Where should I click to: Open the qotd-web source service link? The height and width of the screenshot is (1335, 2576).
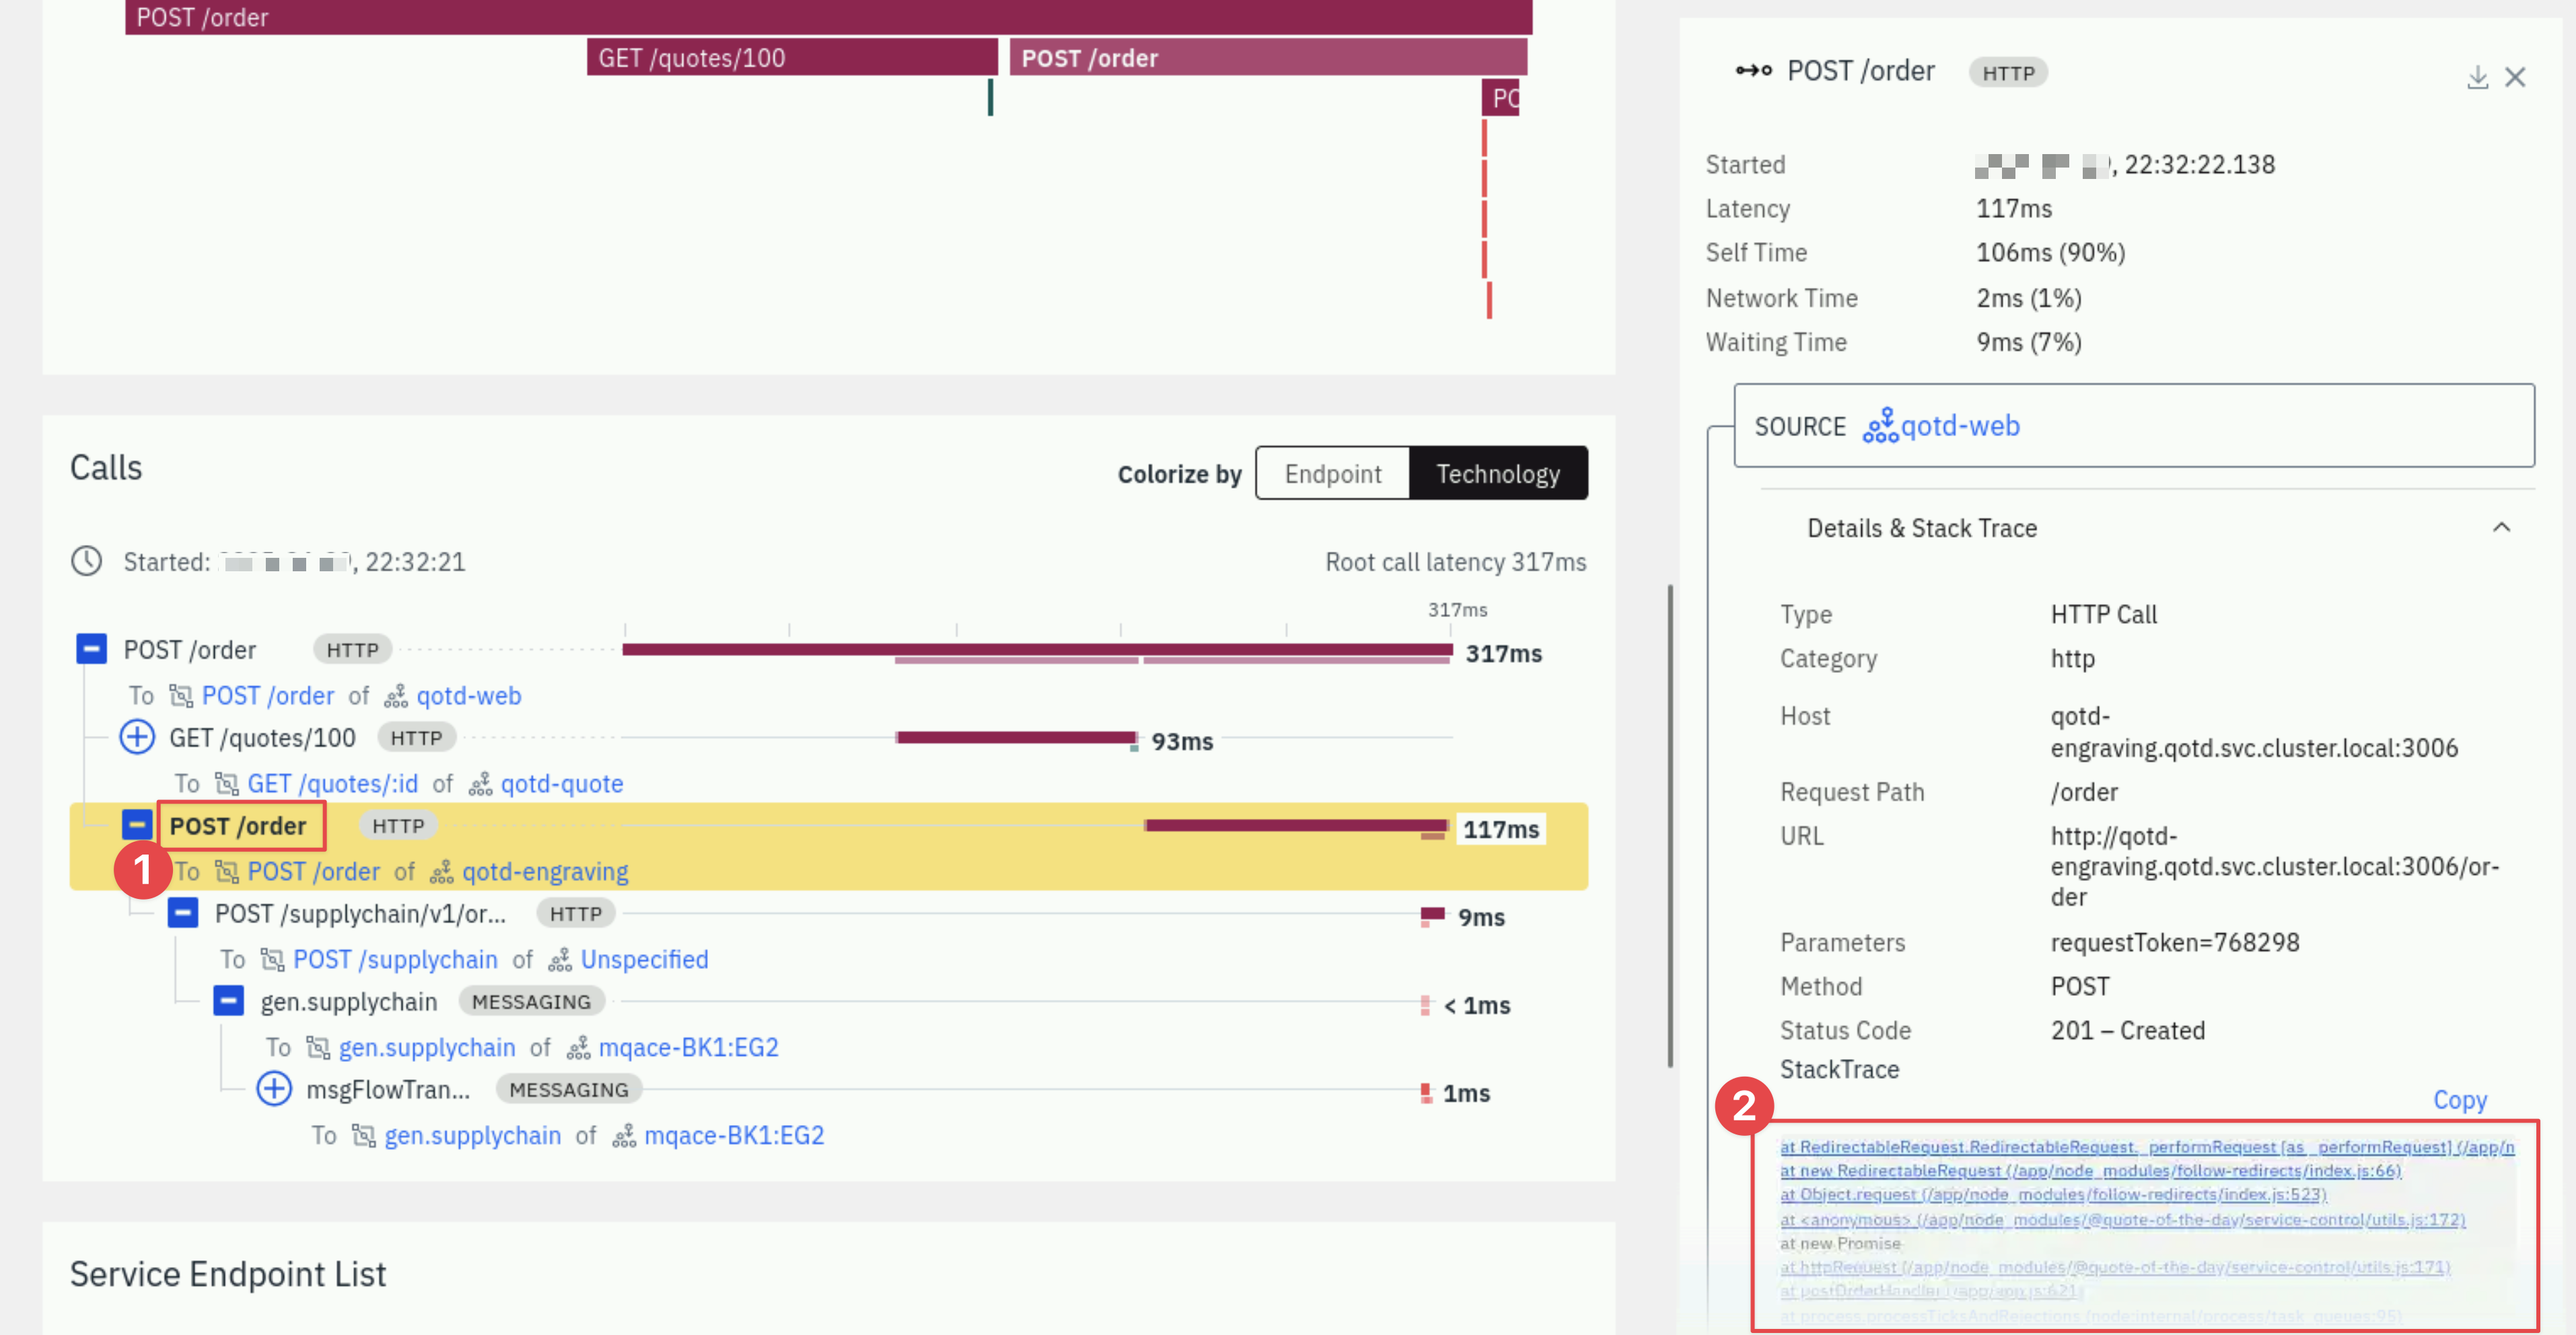click(1960, 426)
